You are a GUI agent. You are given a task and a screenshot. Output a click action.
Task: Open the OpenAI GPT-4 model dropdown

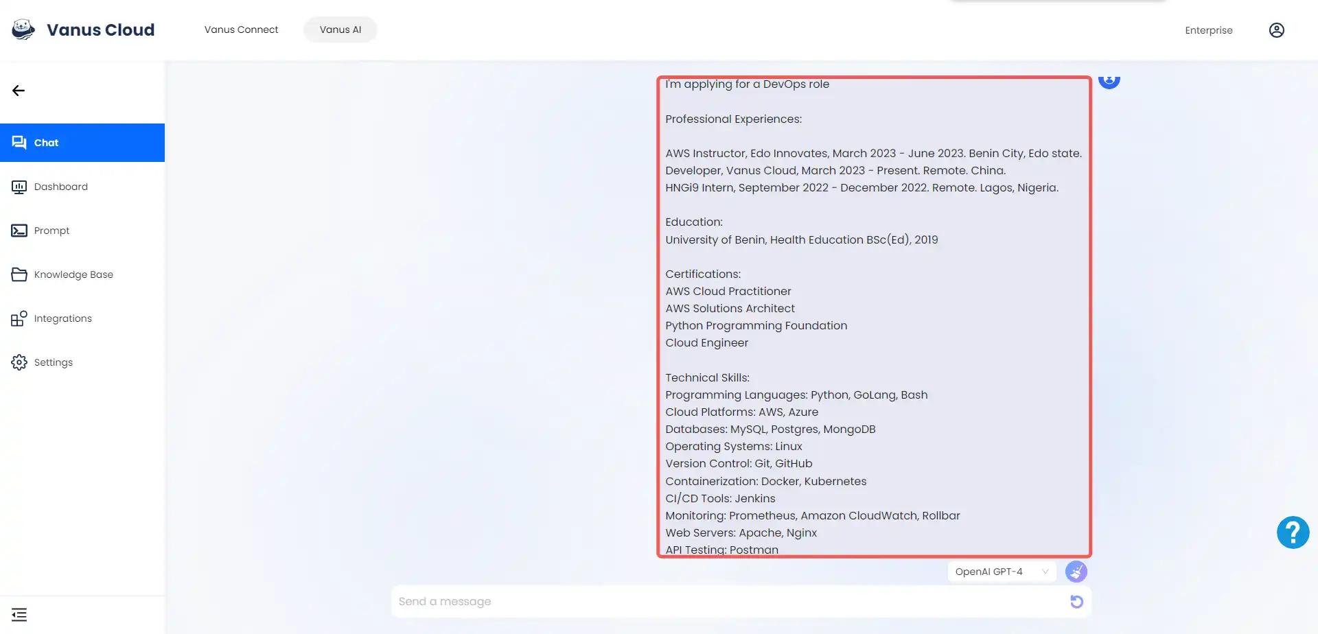pos(1002,572)
